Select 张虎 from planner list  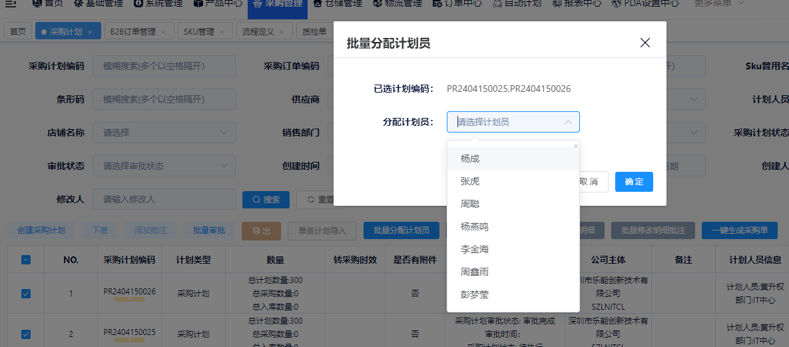click(513, 181)
